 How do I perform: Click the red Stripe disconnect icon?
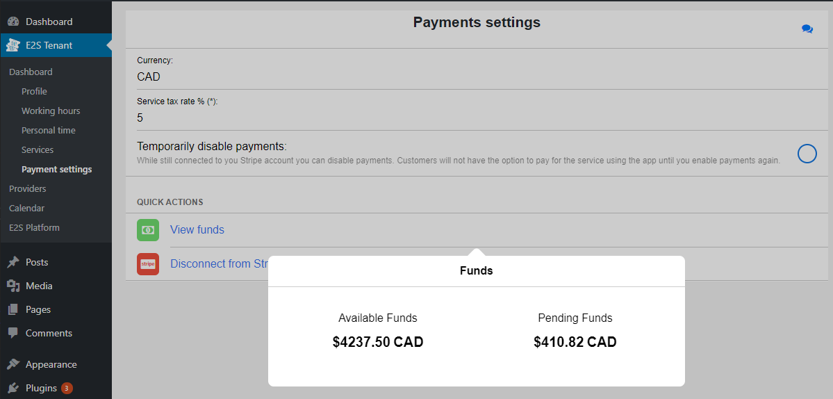148,264
